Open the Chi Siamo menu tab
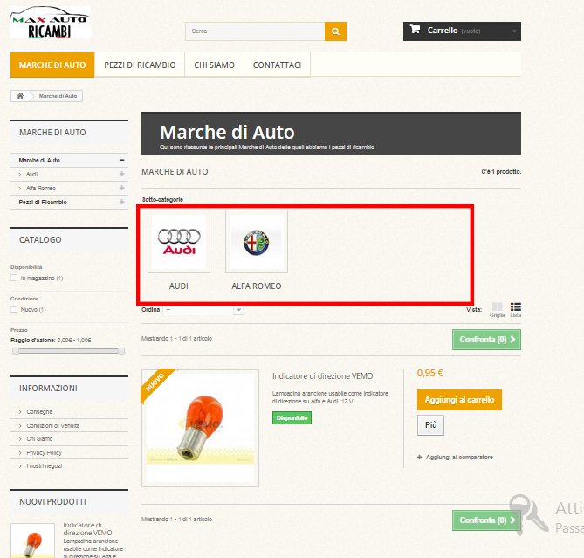This screenshot has width=584, height=558. 214,65
